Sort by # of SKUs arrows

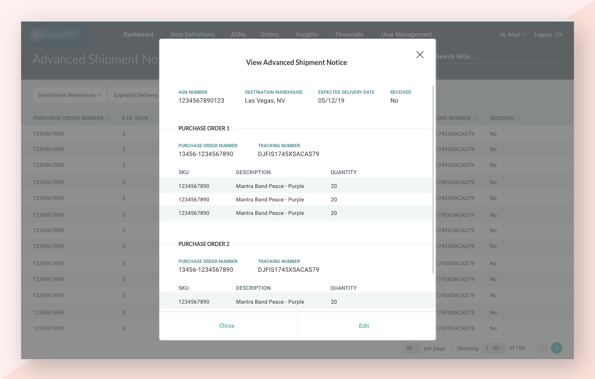pyautogui.click(x=152, y=118)
